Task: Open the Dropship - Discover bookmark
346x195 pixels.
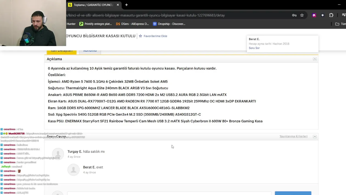Action: (x=169, y=24)
